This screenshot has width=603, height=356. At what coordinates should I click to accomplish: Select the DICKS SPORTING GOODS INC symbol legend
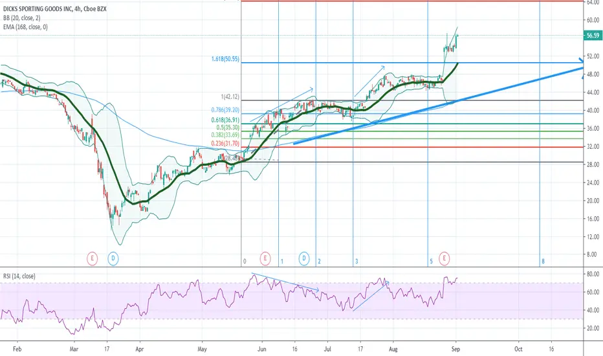[55, 8]
